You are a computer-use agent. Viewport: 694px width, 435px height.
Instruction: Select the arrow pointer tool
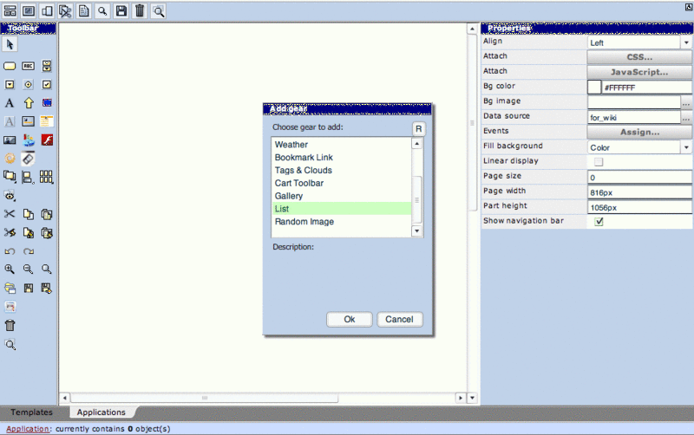[10, 44]
